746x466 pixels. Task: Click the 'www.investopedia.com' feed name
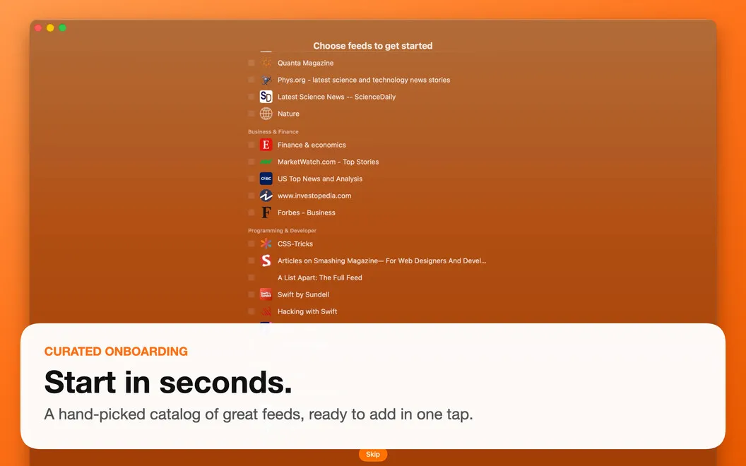point(314,196)
